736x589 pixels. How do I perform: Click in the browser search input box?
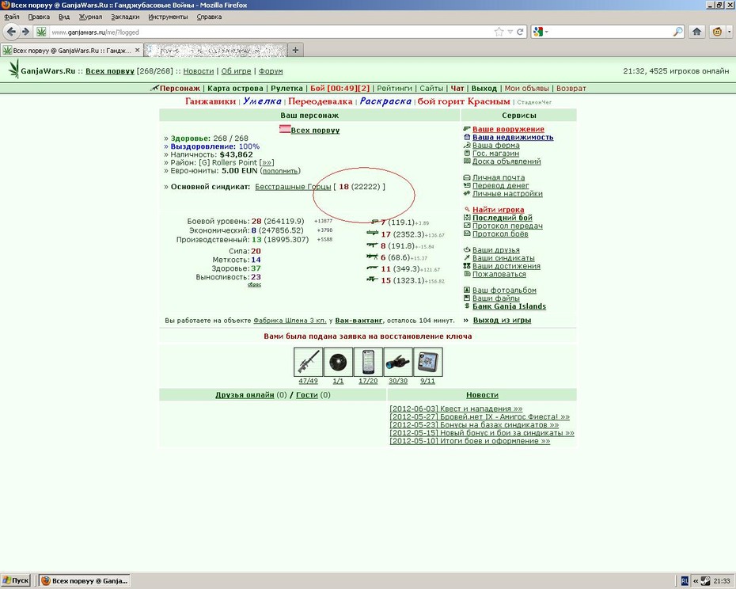coord(610,32)
